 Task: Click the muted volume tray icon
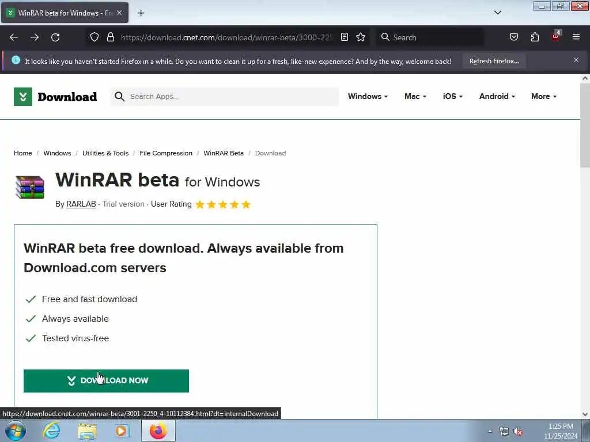(518, 432)
